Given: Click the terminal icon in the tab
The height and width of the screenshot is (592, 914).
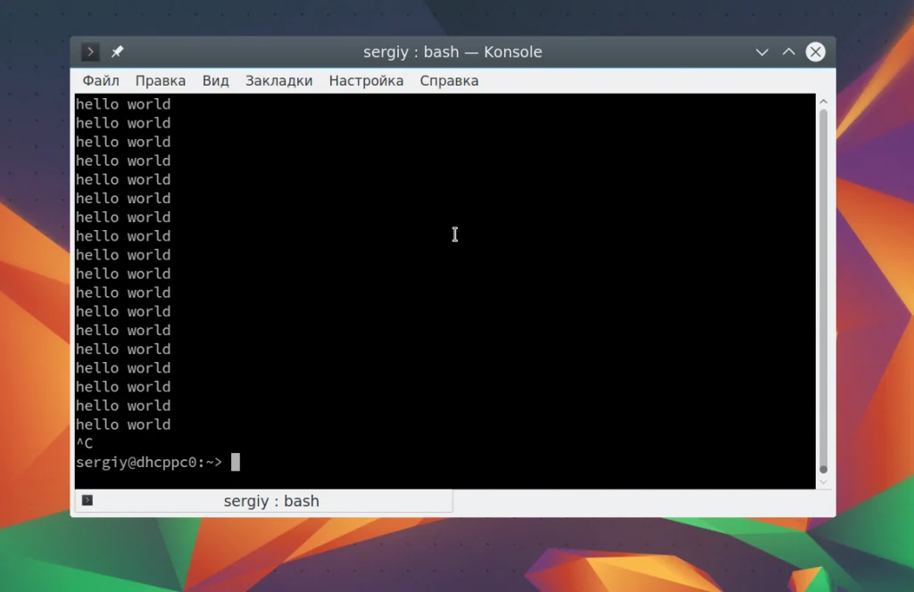Looking at the screenshot, I should (87, 500).
